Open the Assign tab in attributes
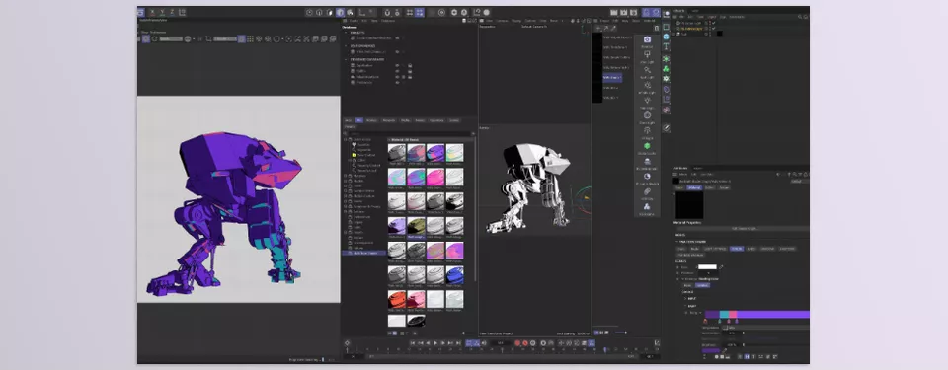The height and width of the screenshot is (370, 948). (724, 188)
